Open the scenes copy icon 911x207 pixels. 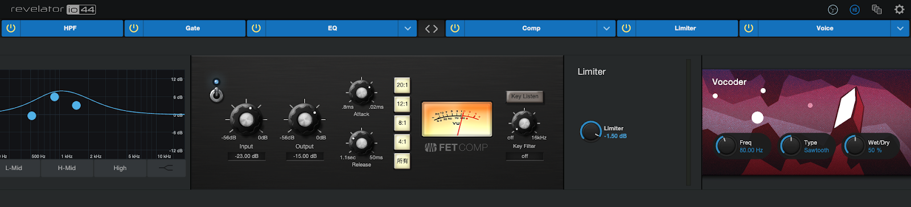pyautogui.click(x=877, y=9)
